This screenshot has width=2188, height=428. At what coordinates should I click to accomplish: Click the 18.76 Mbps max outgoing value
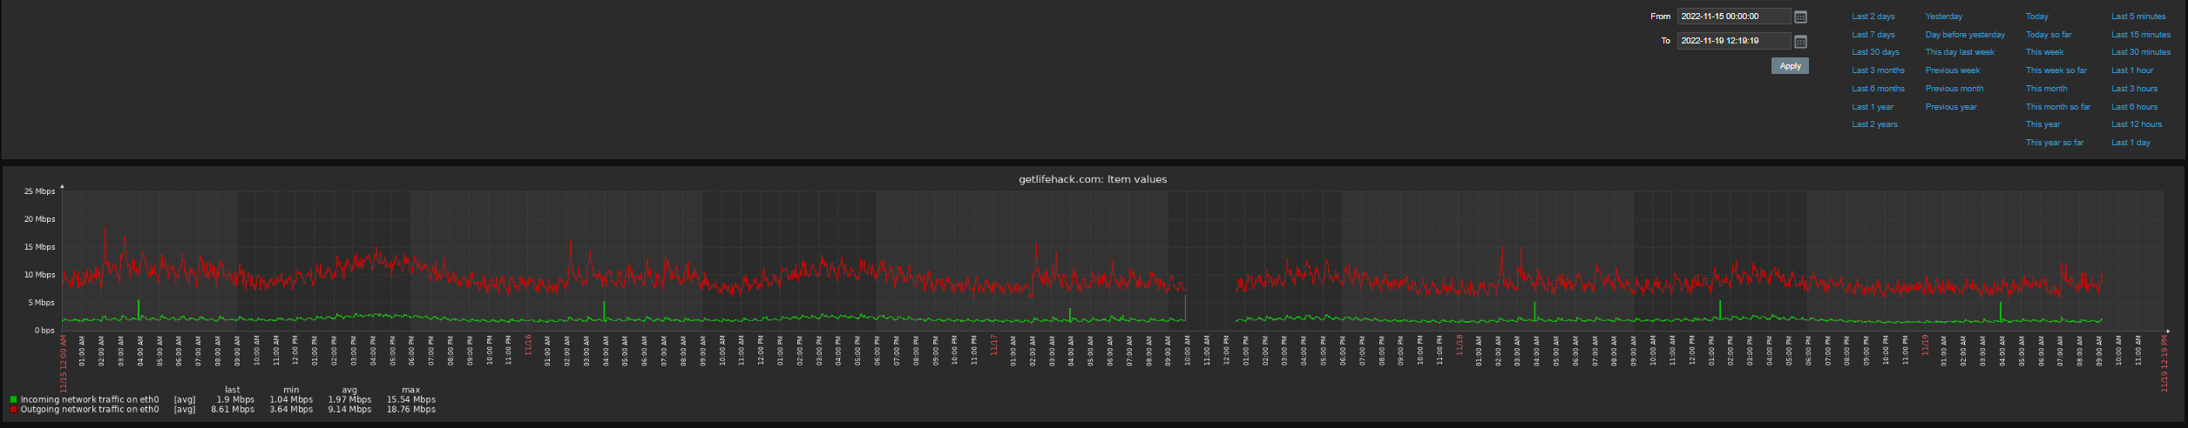(411, 409)
